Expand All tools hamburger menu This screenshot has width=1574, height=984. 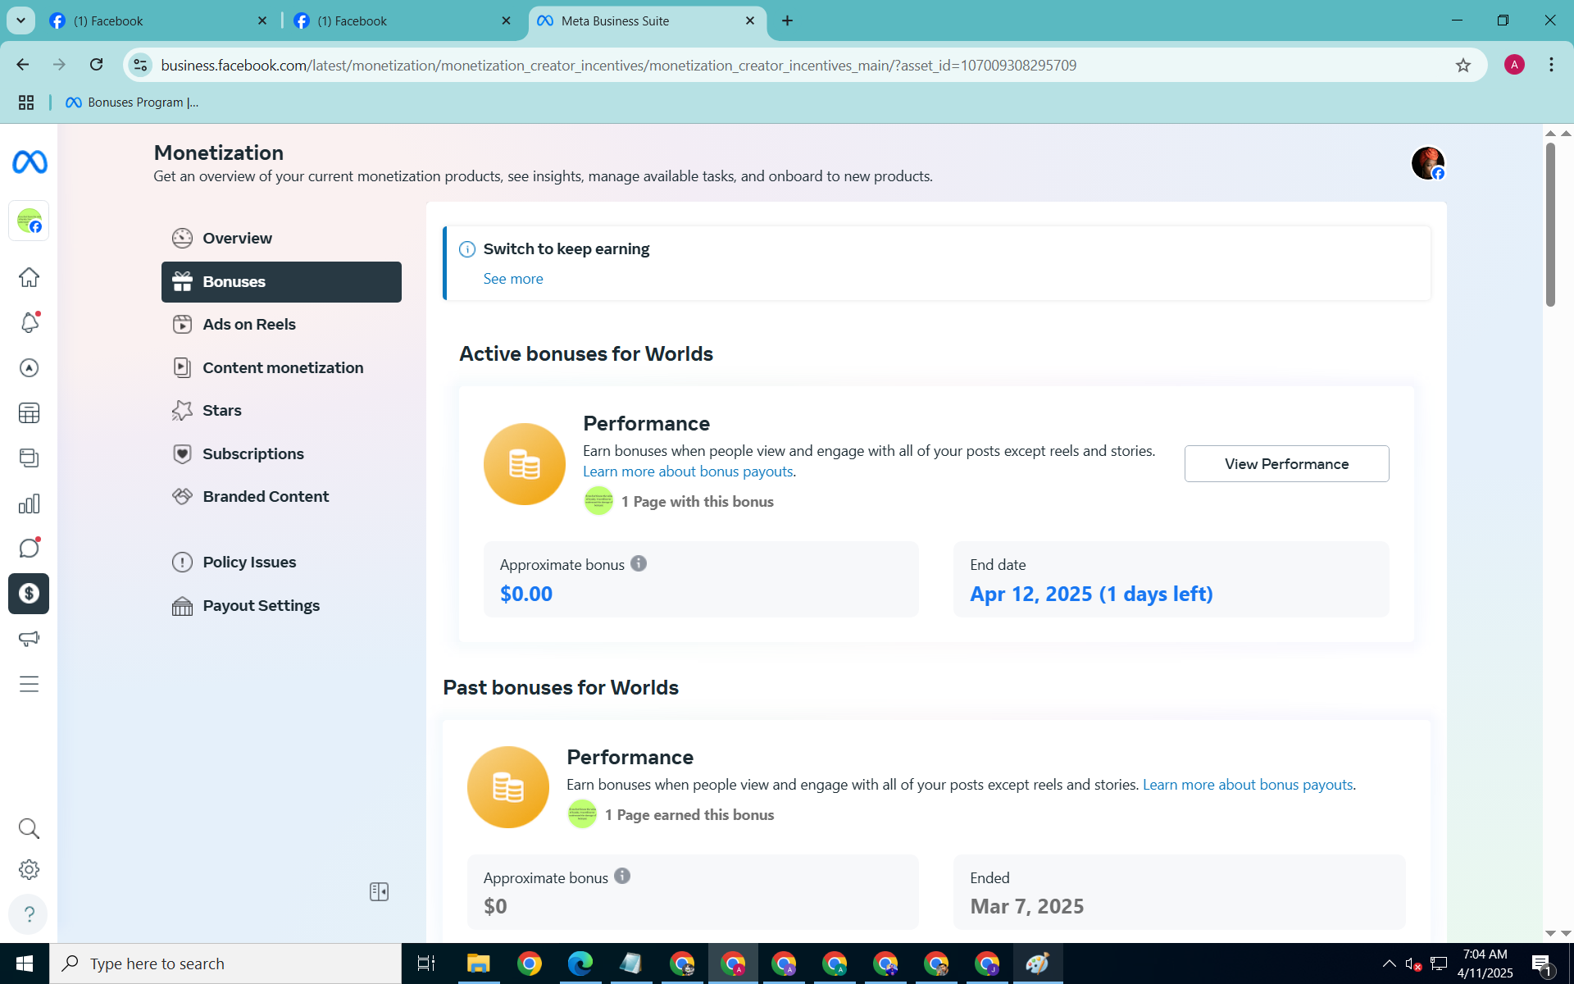(29, 684)
